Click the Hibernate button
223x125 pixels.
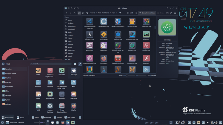[x=46, y=117]
